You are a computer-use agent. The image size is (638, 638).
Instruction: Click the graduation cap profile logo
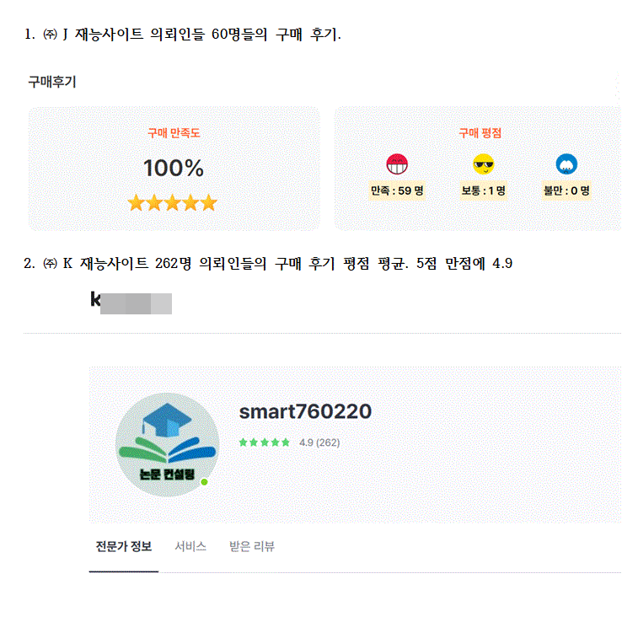[167, 444]
